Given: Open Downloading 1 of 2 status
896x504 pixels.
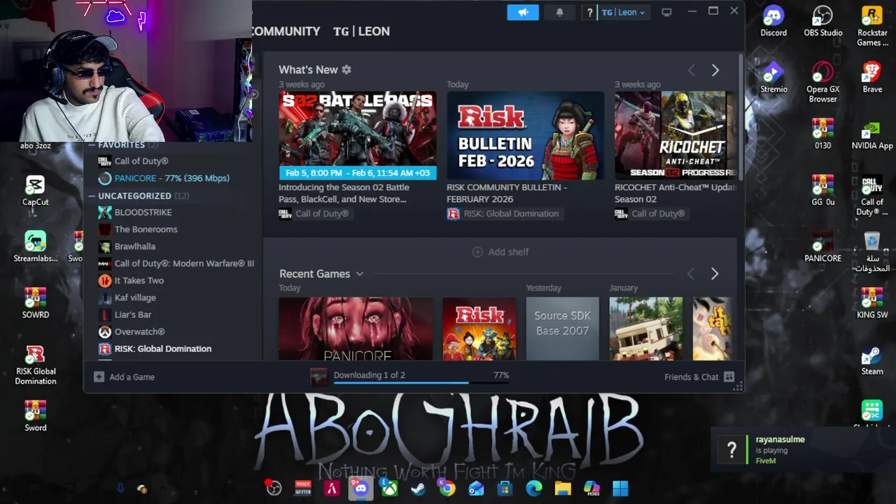Looking at the screenshot, I should [x=369, y=375].
